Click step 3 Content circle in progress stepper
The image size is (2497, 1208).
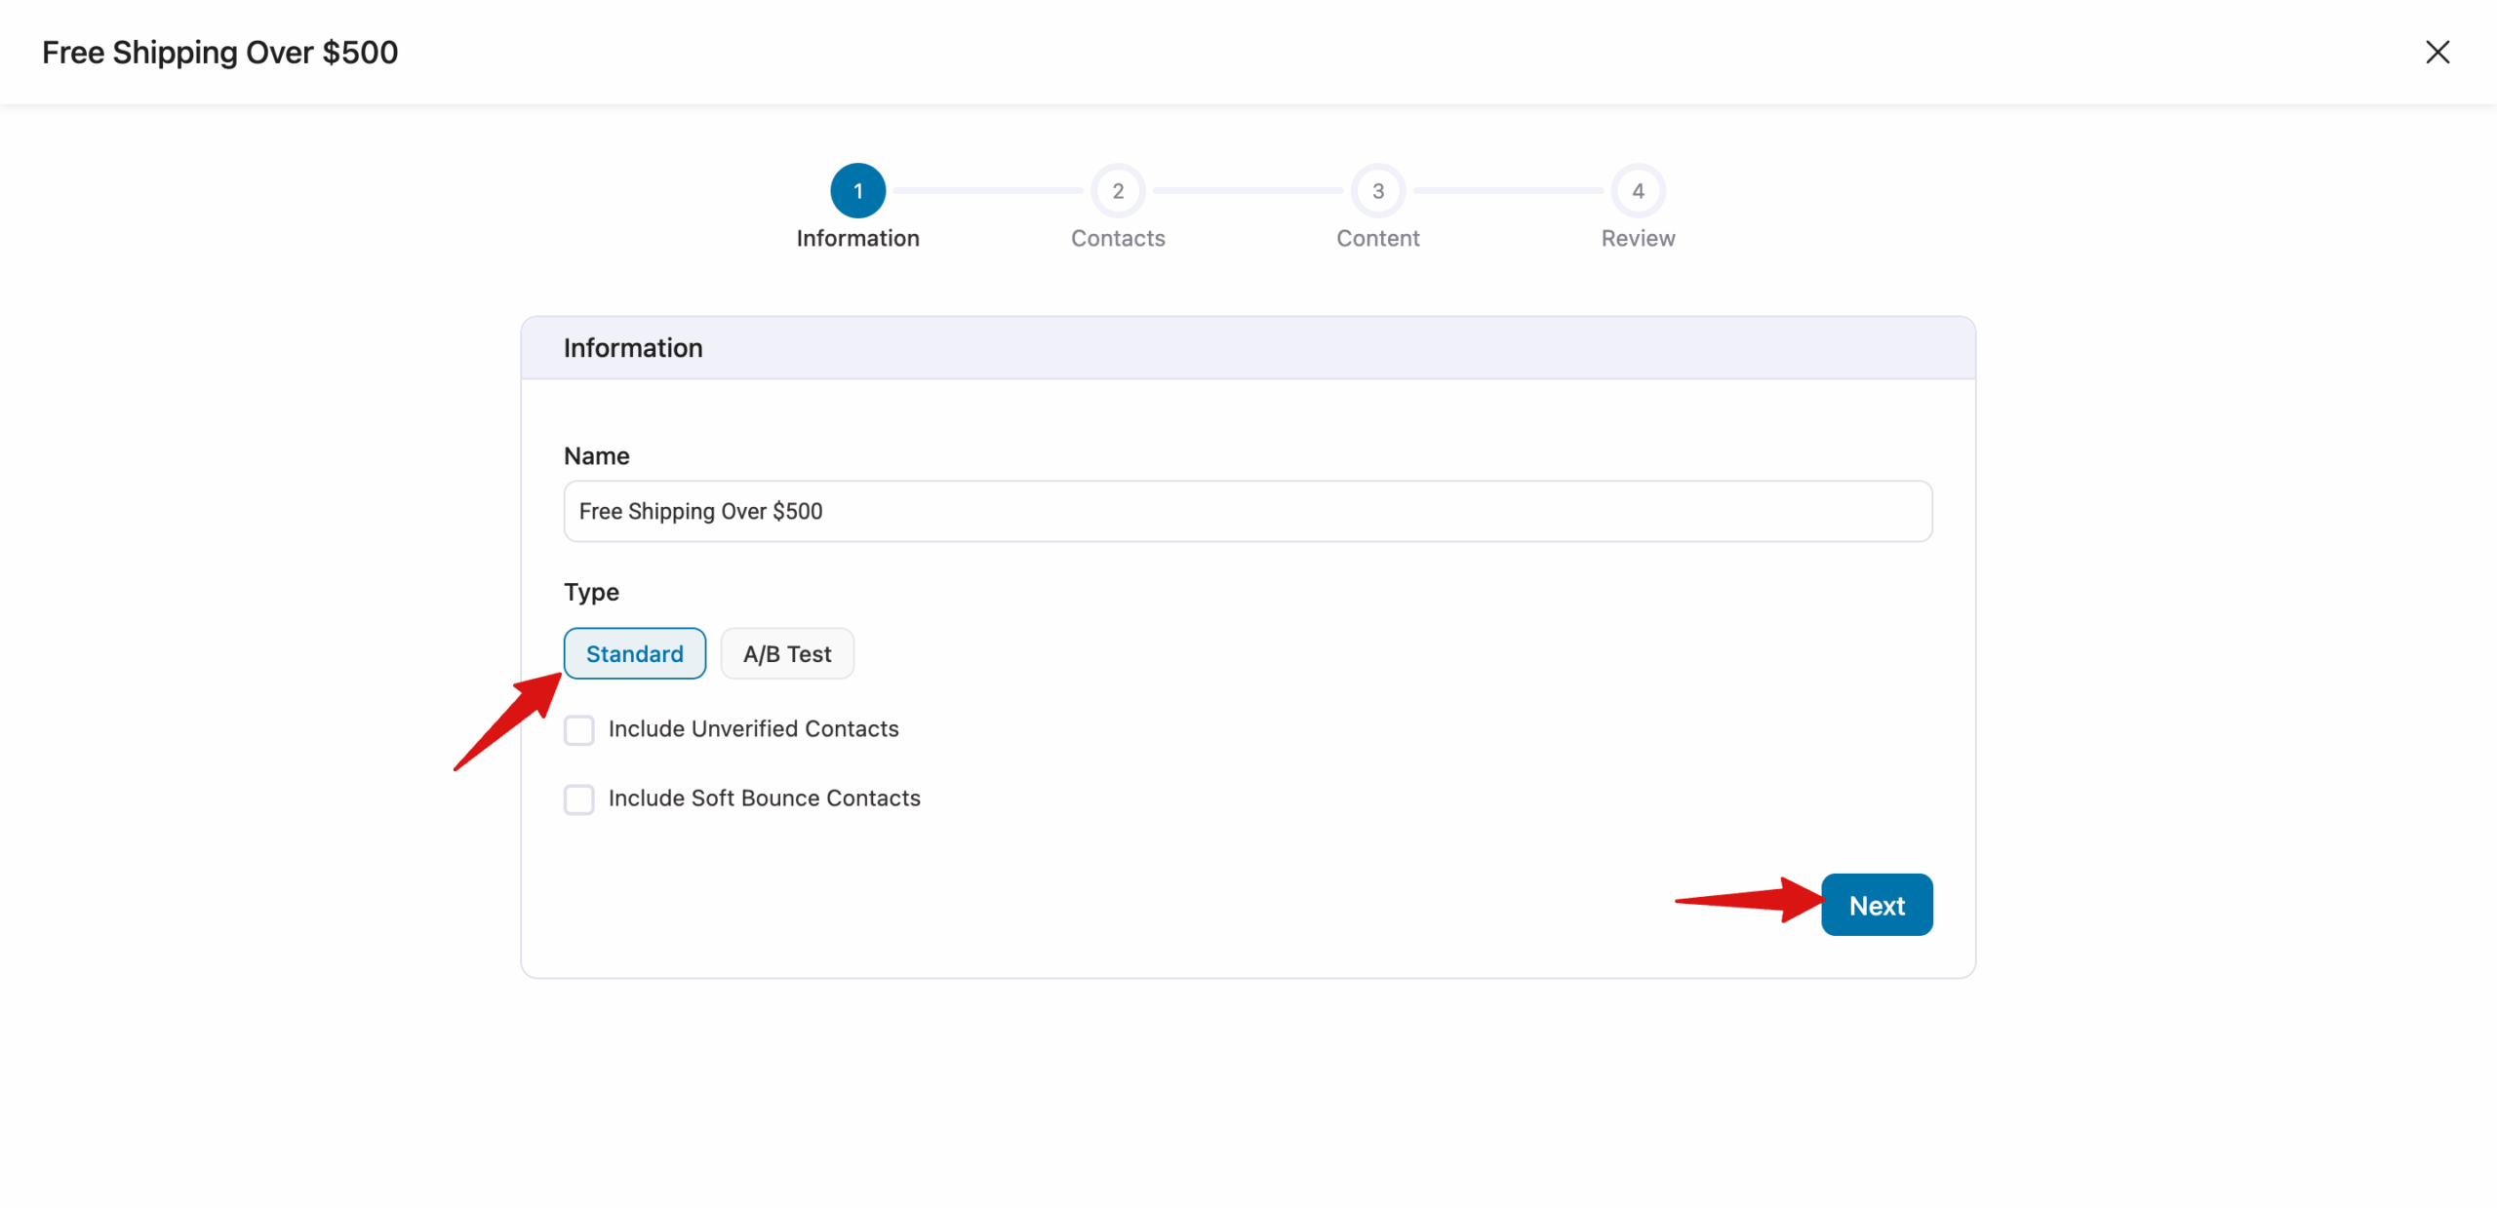pos(1377,190)
